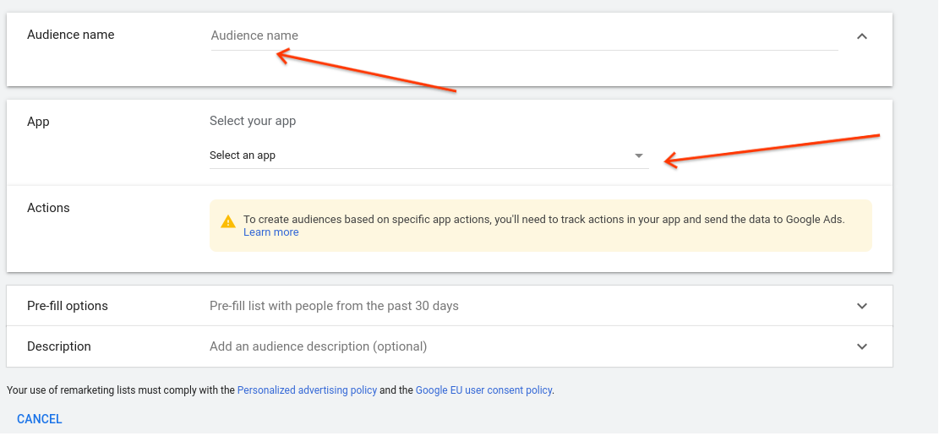Click the Select an app dropdown arrow
The image size is (939, 436).
(x=639, y=155)
